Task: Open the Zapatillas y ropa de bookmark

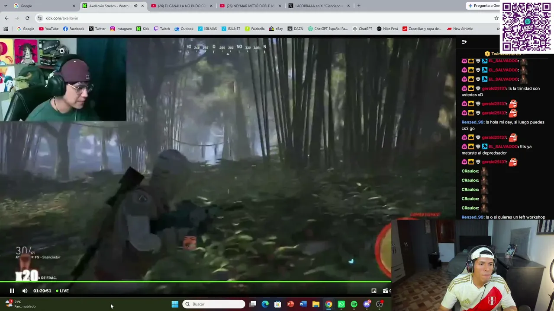Action: [x=422, y=29]
